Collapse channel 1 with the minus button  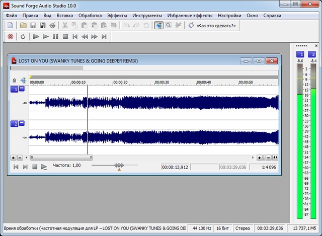pyautogui.click(x=22, y=89)
